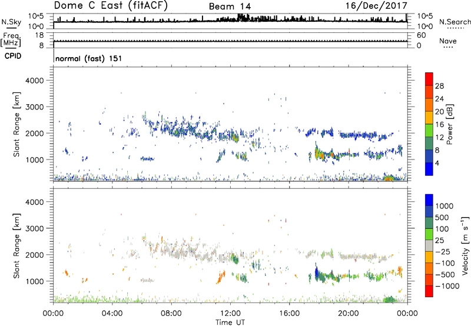The image size is (471, 326).
Task: Click the '04:00' time tick label
Action: [112, 314]
